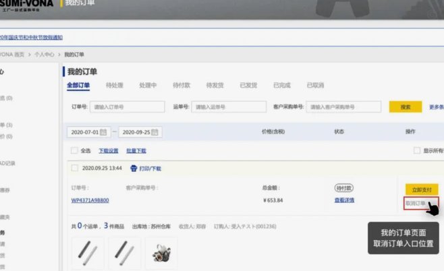Image resolution: width=444 pixels, height=271 pixels.
Task: Open the 待发货 tab
Action: point(215,85)
